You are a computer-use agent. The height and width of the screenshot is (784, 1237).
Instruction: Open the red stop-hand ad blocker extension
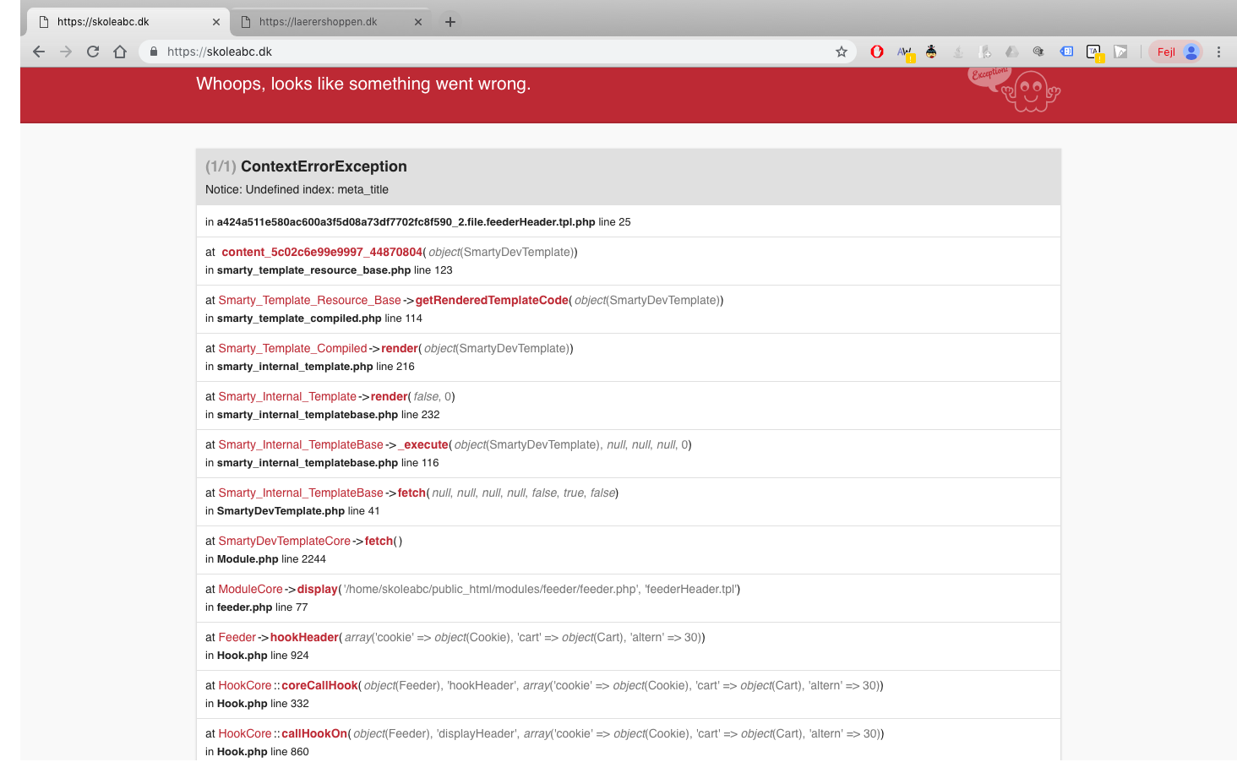[877, 52]
